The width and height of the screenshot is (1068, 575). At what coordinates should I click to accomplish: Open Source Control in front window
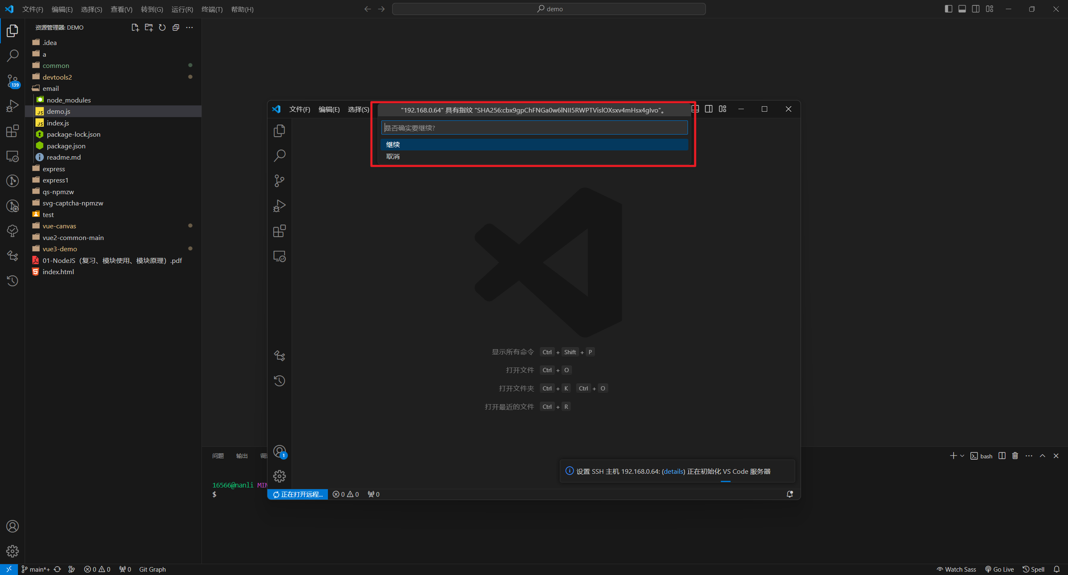coord(280,181)
